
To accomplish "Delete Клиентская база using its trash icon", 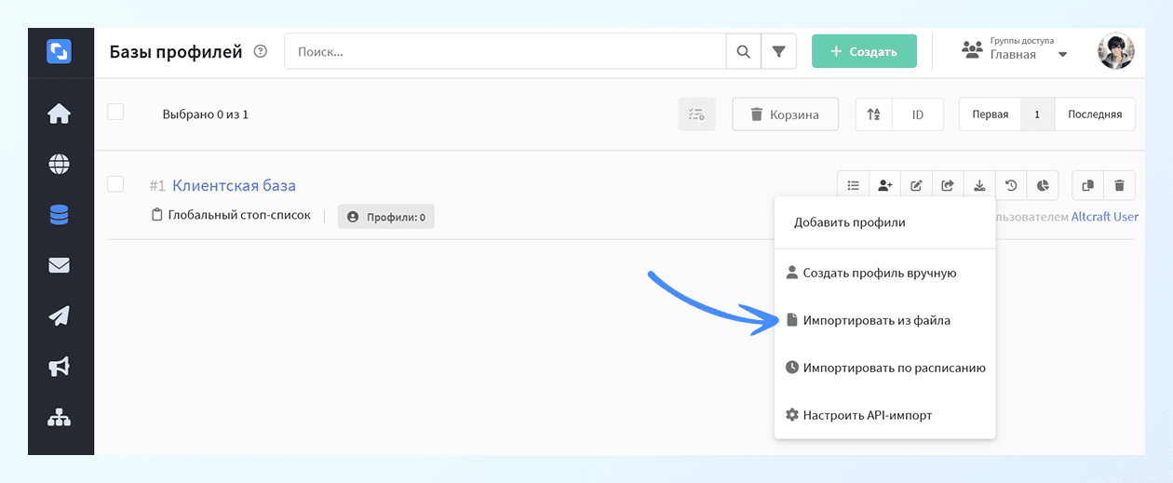I will (1119, 185).
